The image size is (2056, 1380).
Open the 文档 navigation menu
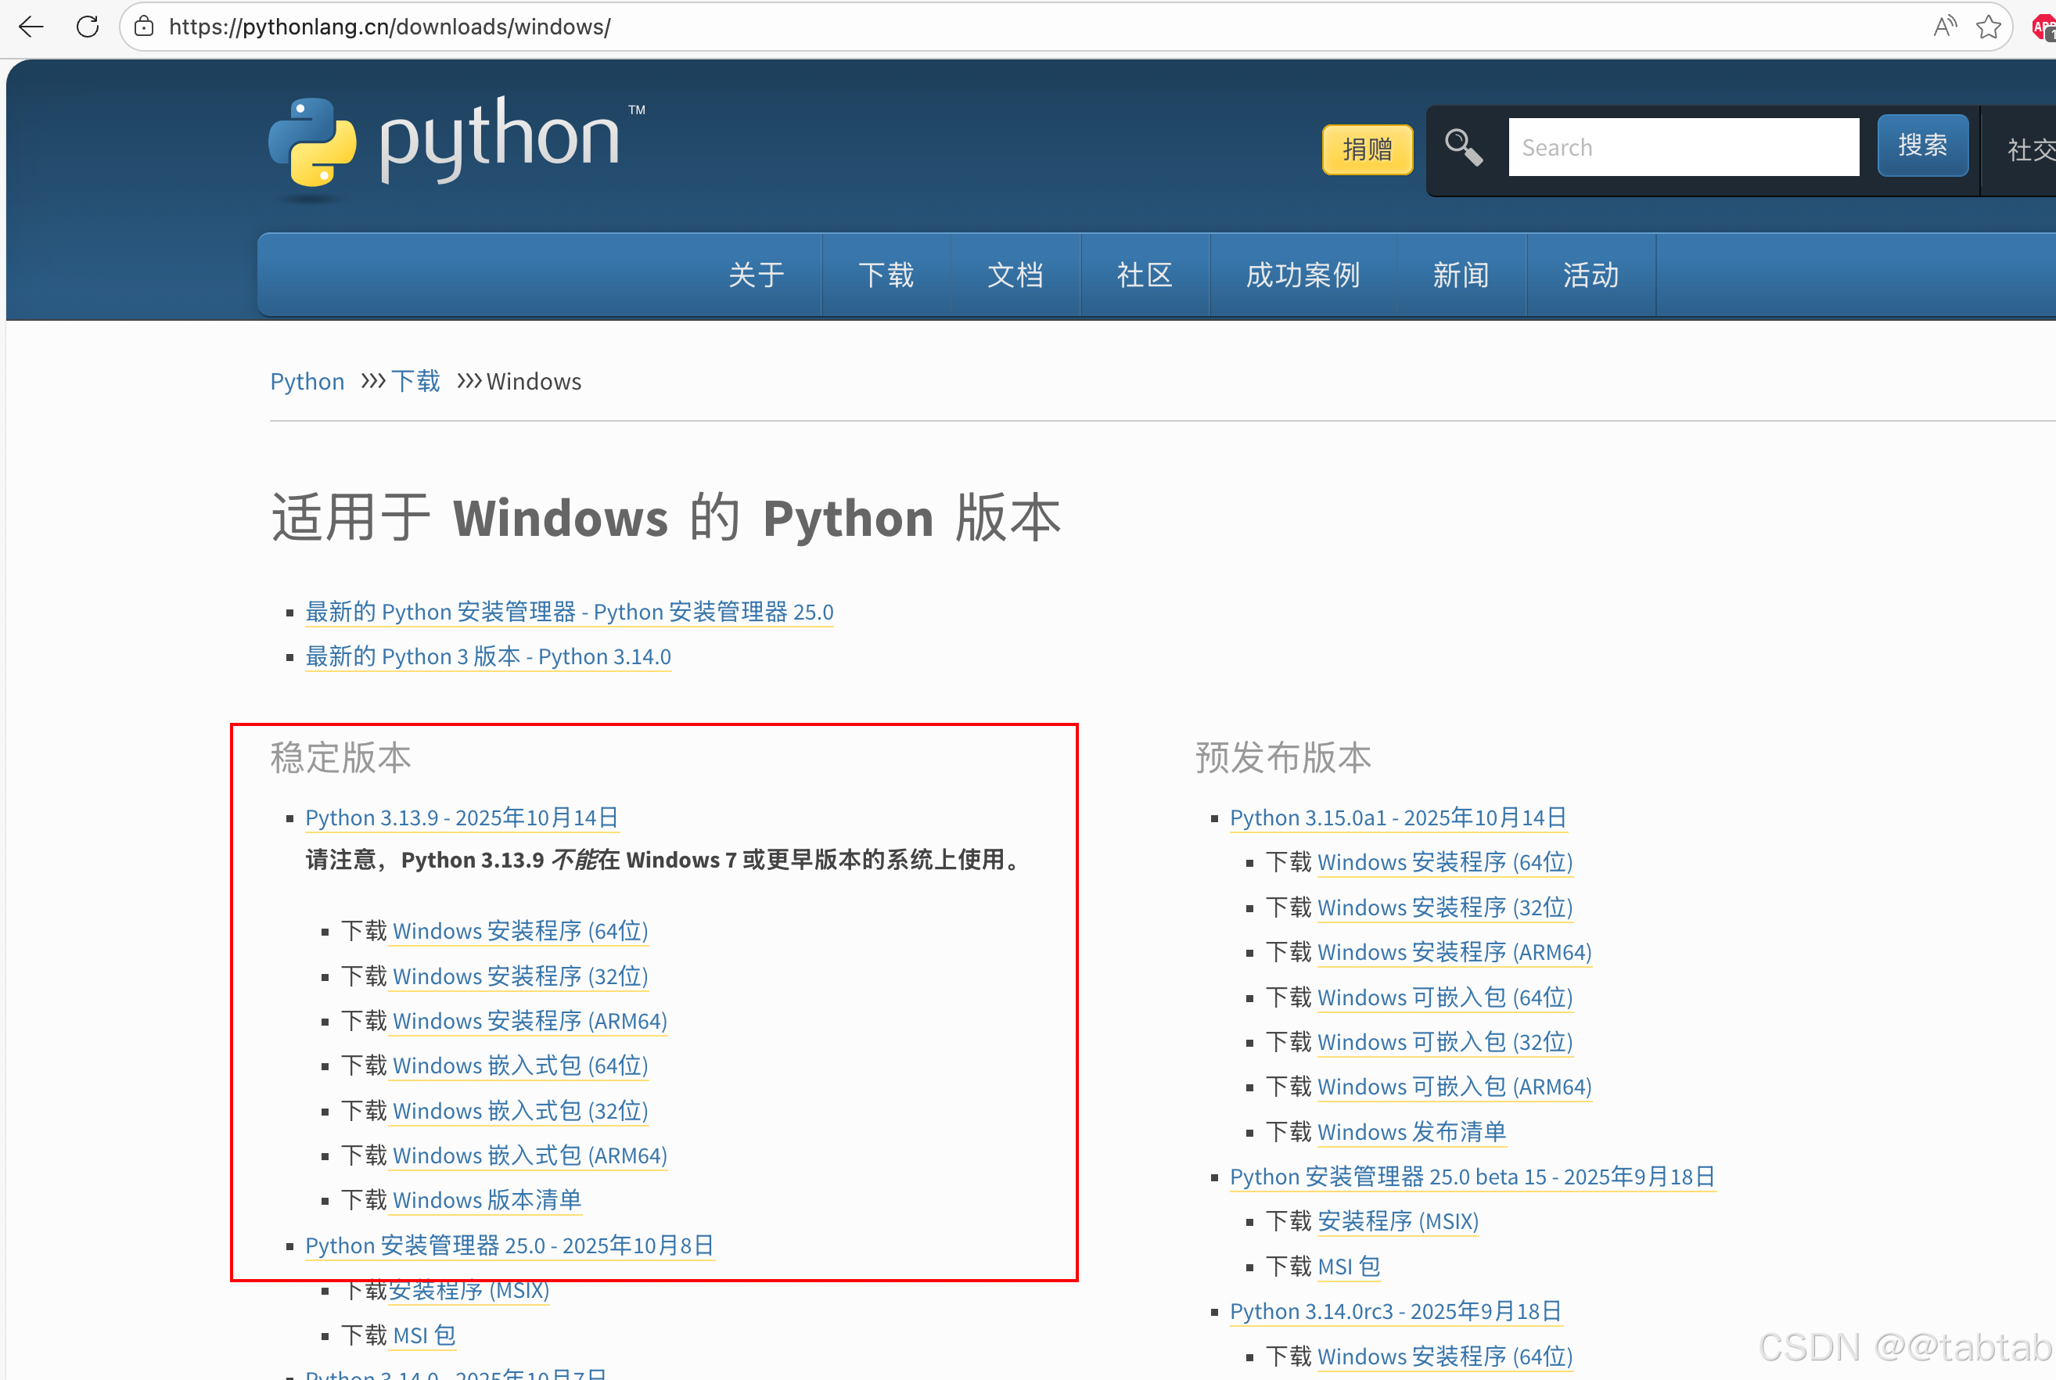click(x=1015, y=275)
